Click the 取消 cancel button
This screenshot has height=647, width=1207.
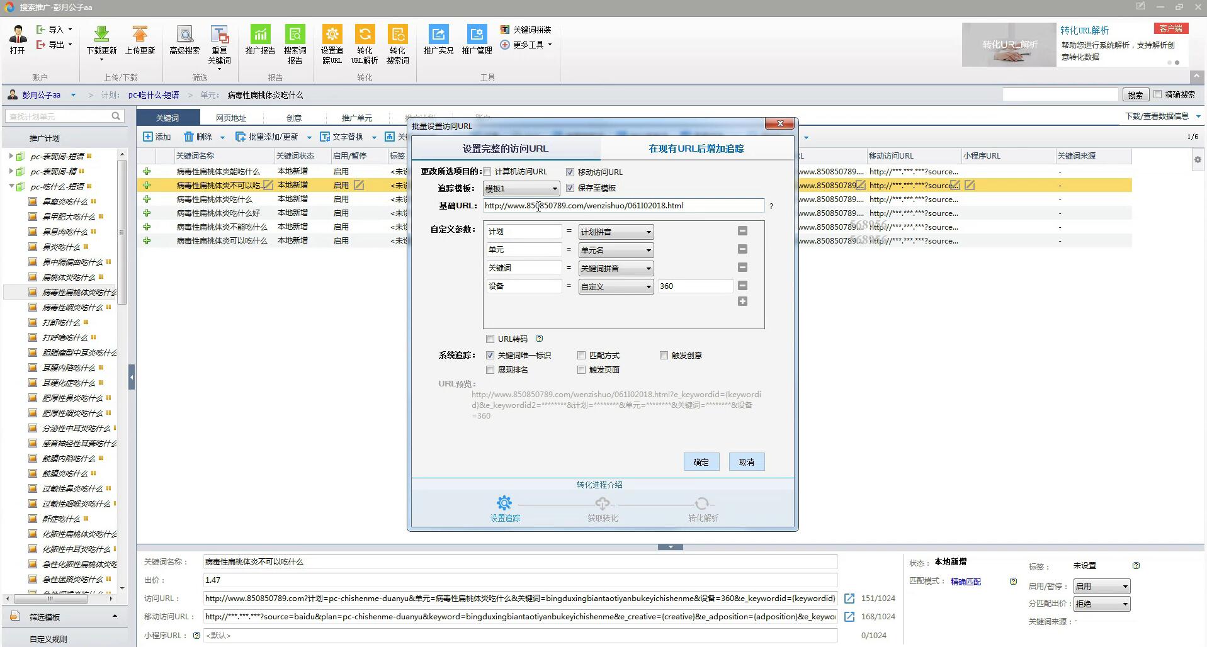pos(746,462)
